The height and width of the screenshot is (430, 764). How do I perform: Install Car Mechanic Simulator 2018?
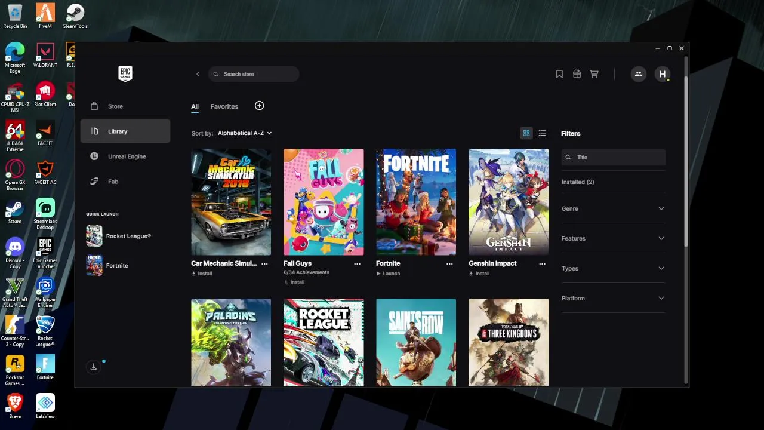(202, 274)
